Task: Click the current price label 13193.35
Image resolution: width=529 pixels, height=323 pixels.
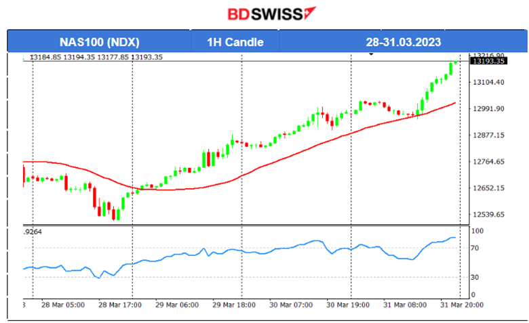Action: [488, 61]
